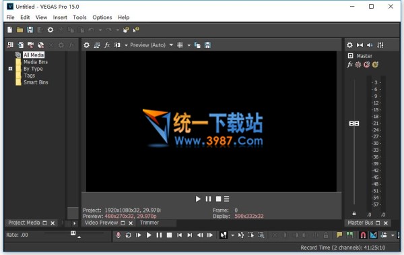Toggle the Auto Crossfades icon
404x255 pixels.
[x=373, y=235]
